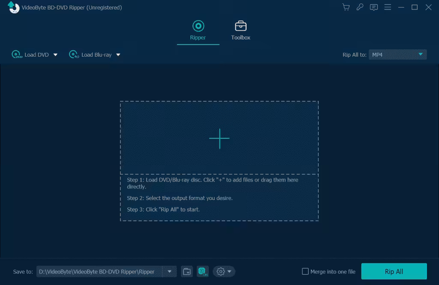Open the feedback message icon
The image size is (439, 285).
click(373, 7)
